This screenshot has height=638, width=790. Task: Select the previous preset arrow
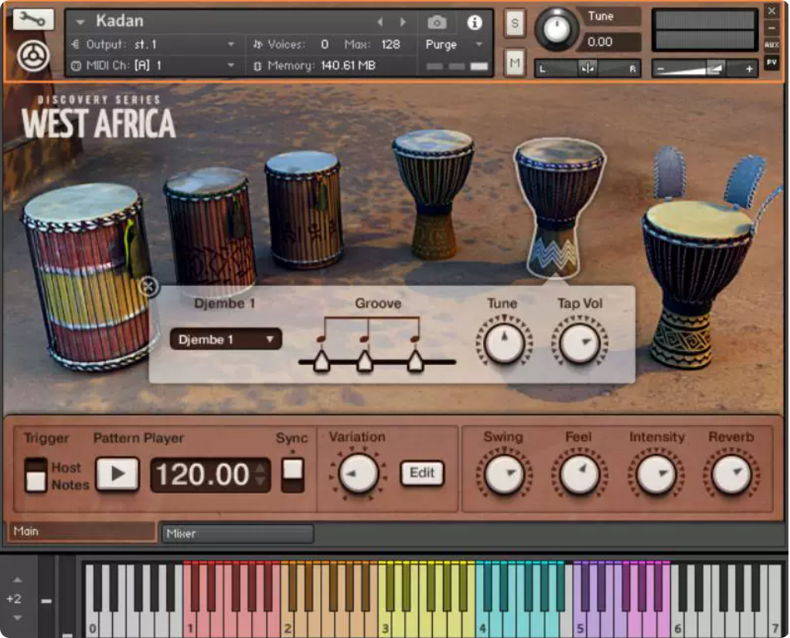coord(380,22)
